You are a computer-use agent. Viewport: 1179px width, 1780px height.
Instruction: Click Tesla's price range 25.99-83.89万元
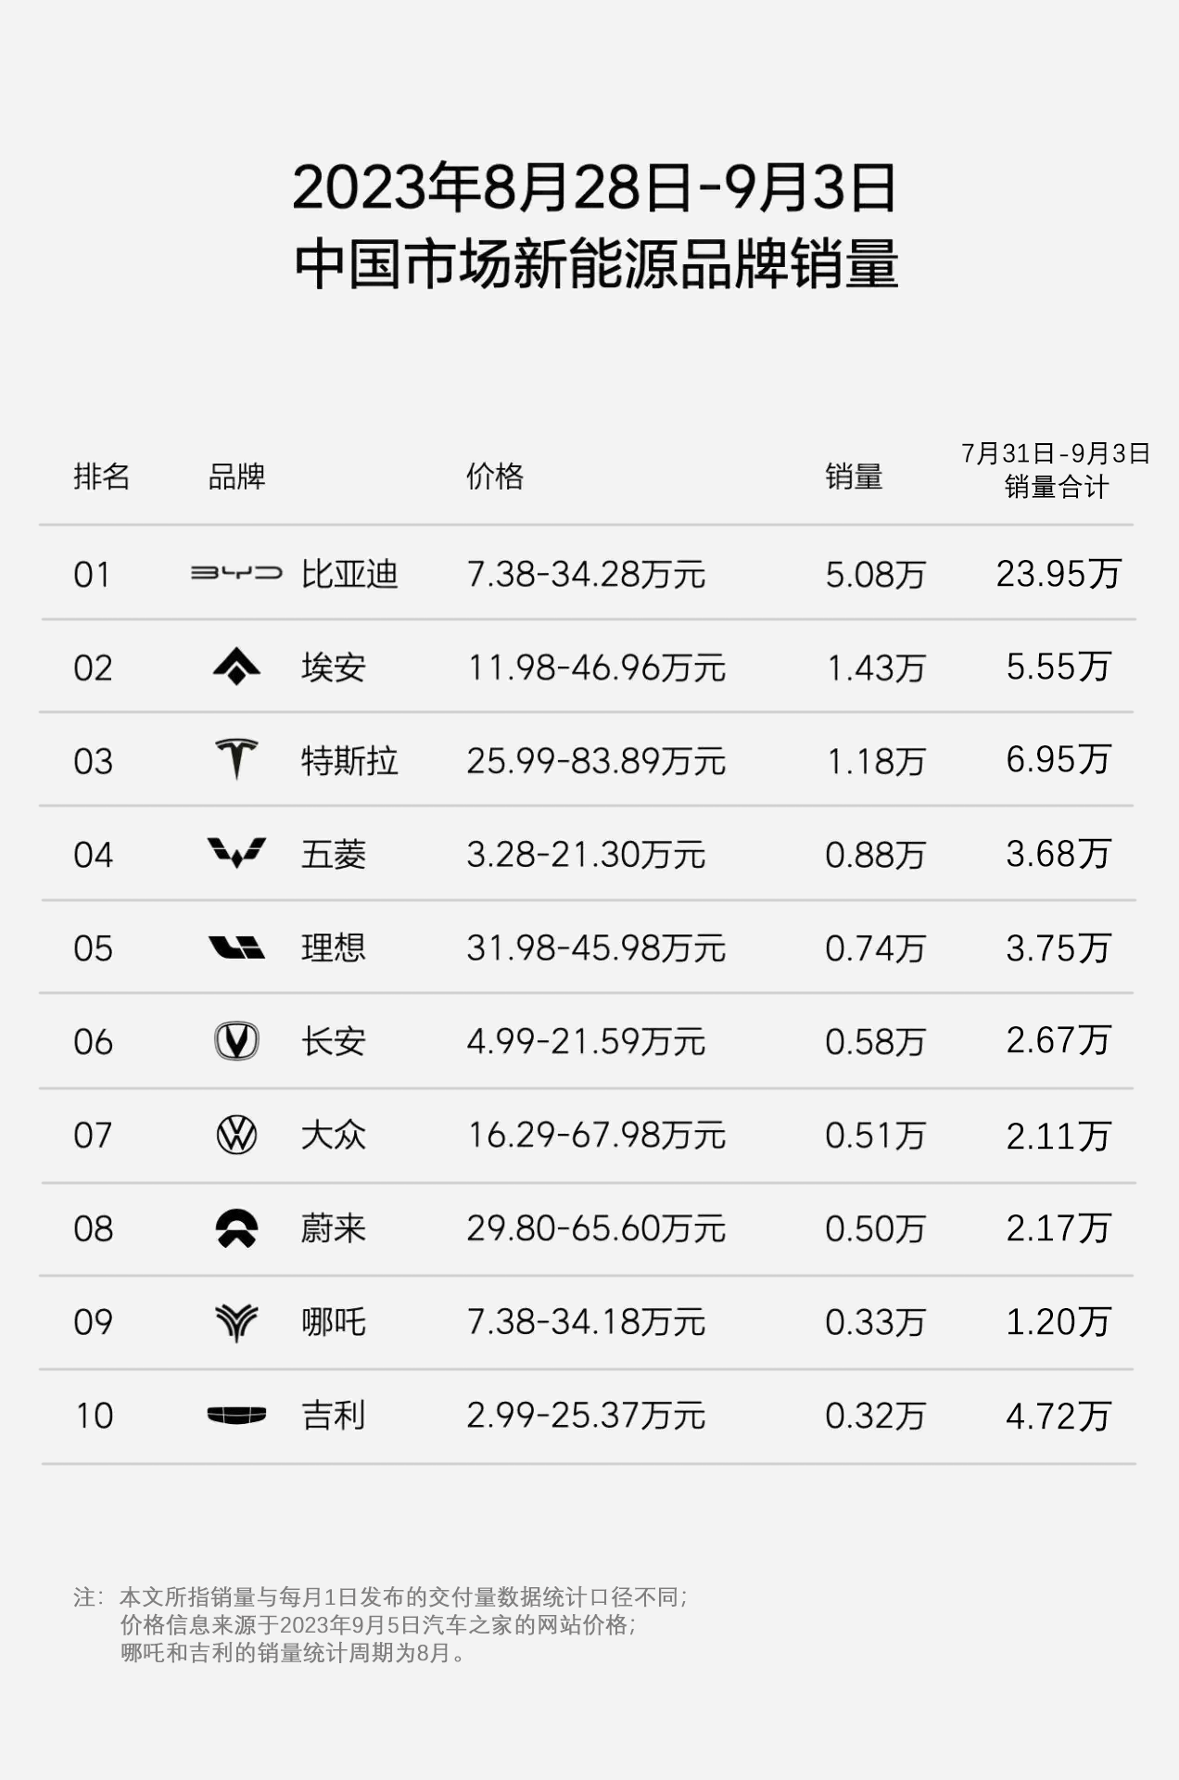pyautogui.click(x=595, y=761)
